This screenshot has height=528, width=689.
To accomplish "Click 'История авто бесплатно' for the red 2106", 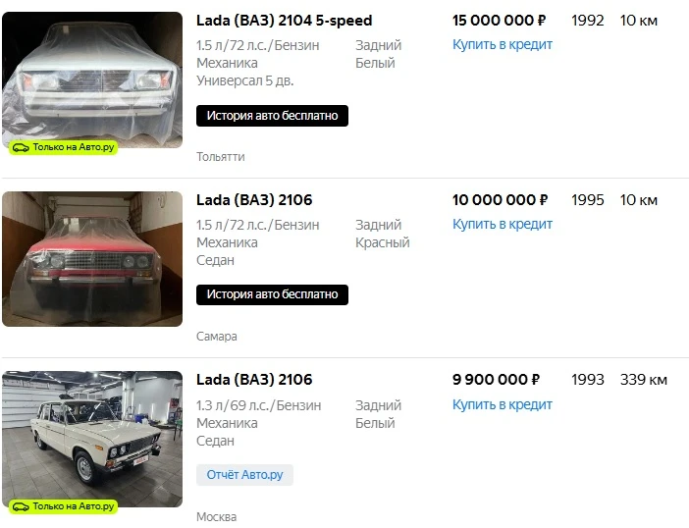I will click(x=272, y=294).
